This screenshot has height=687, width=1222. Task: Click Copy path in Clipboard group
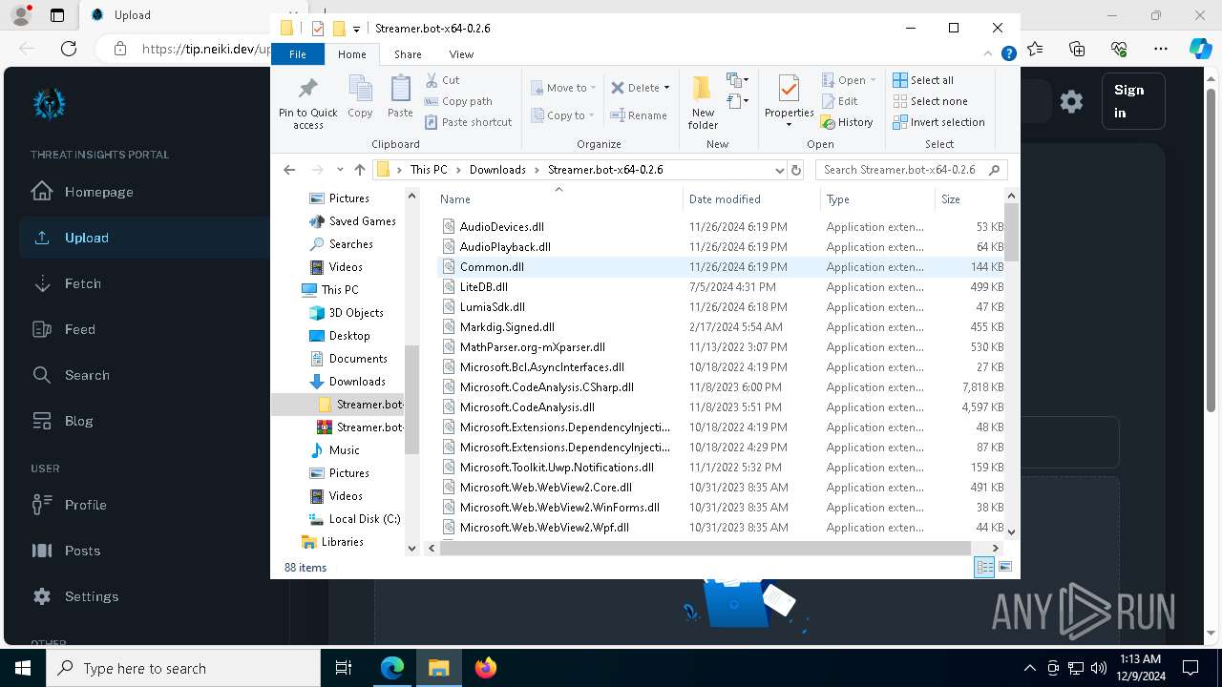pos(459,101)
